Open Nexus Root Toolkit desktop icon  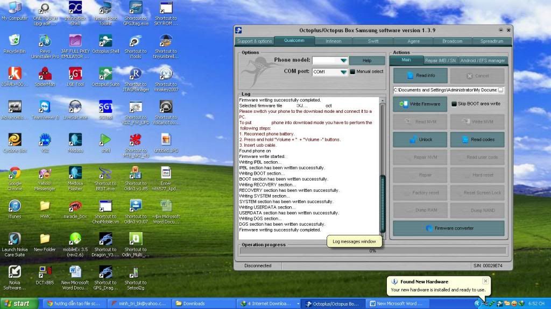tap(105, 13)
